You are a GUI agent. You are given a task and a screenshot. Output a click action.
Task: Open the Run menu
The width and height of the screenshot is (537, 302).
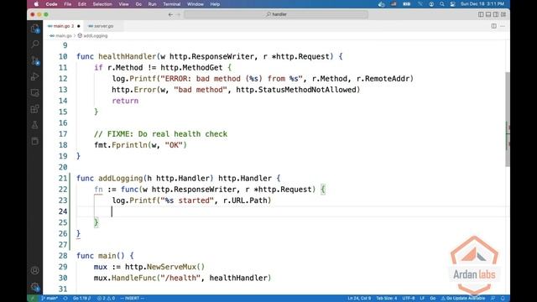152,4
